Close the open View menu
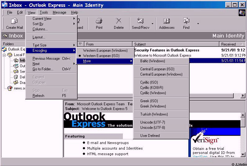 31,12
